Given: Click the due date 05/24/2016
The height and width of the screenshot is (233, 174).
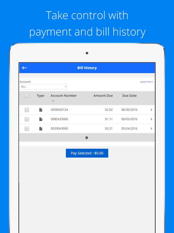Looking at the screenshot, I should coord(129,128).
